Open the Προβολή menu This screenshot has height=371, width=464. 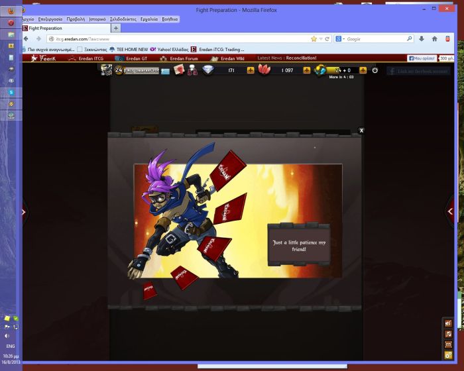(76, 19)
